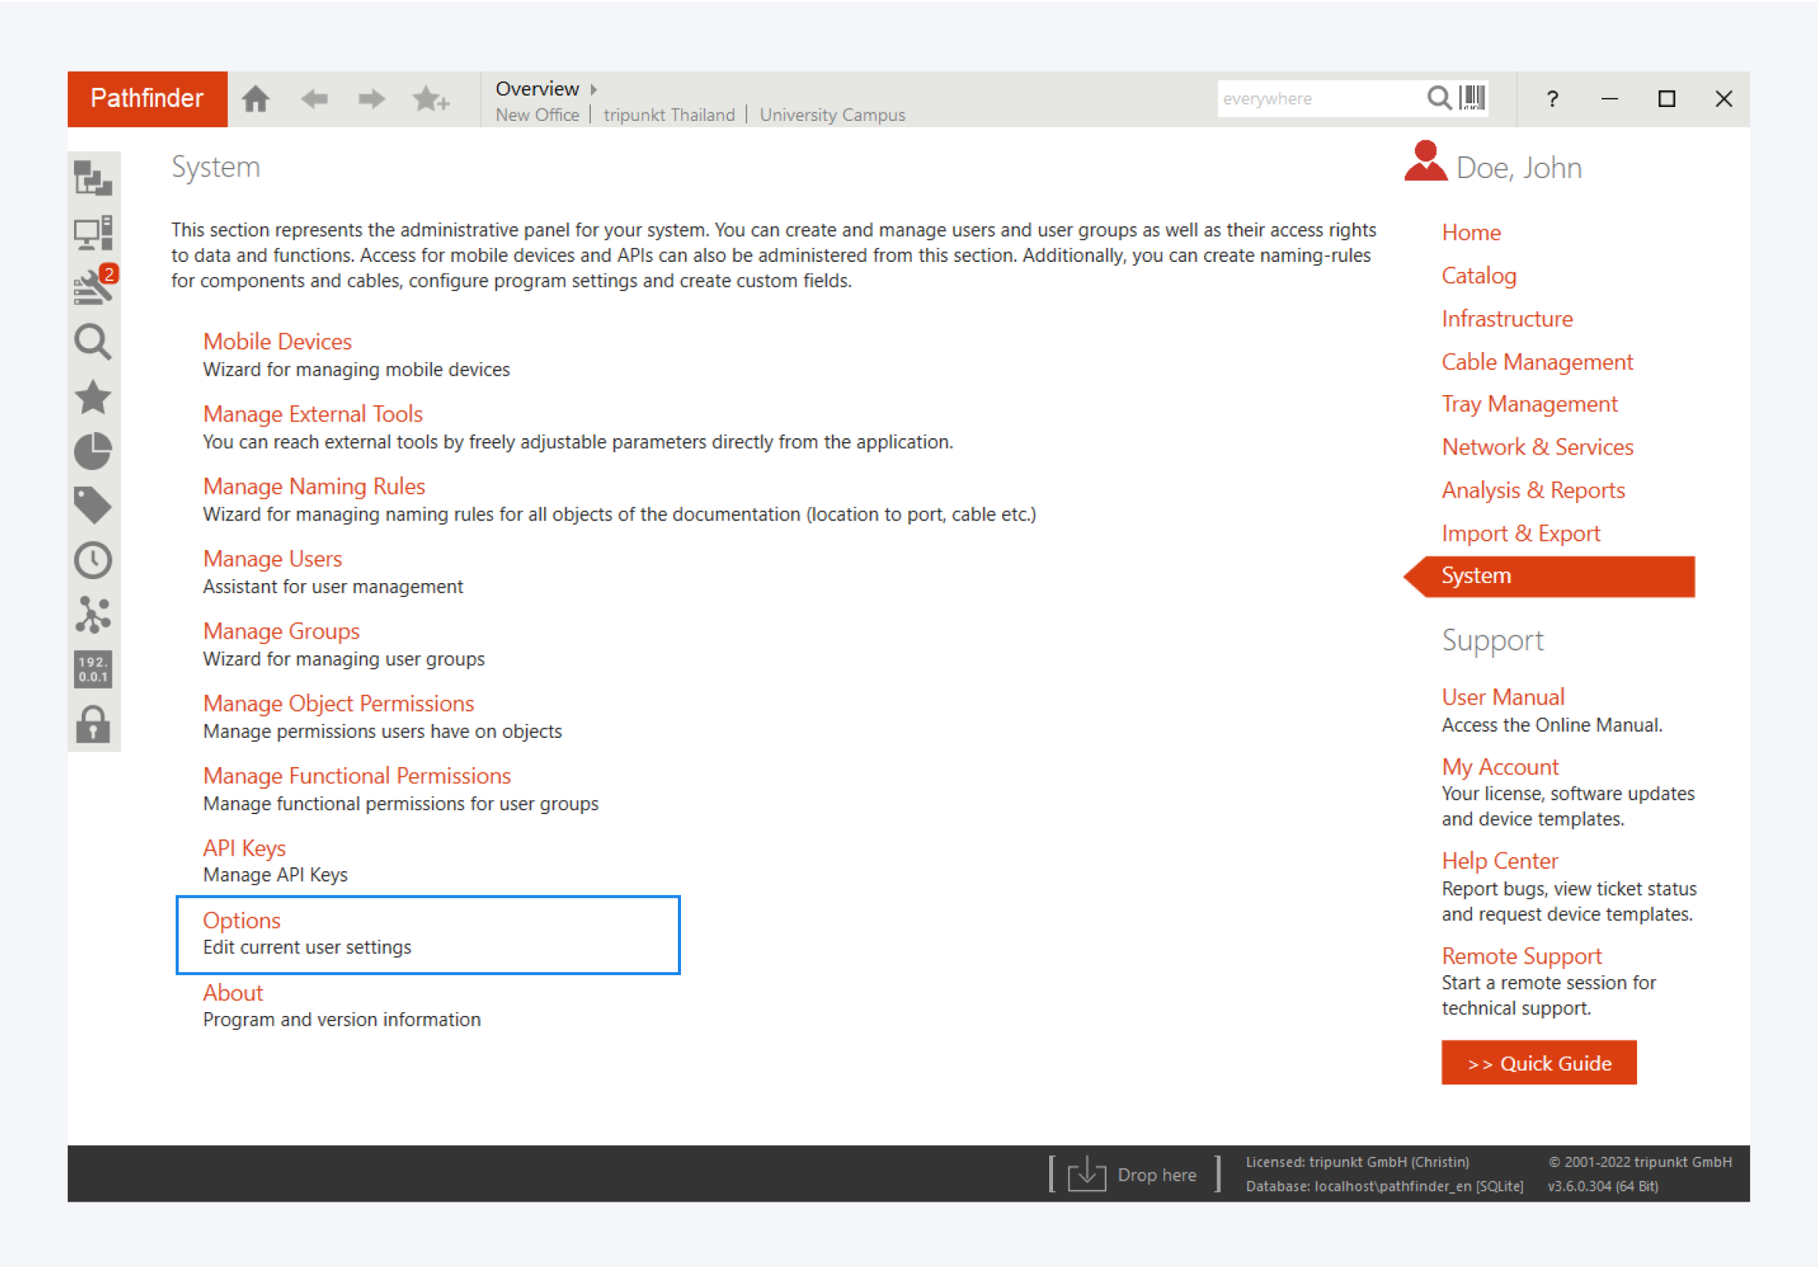The image size is (1818, 1267).
Task: Click the barcode scanner icon
Action: click(1472, 98)
